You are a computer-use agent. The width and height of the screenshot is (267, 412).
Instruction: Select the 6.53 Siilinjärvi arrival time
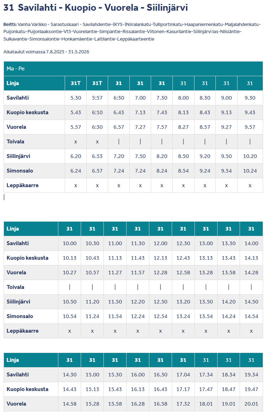click(97, 156)
